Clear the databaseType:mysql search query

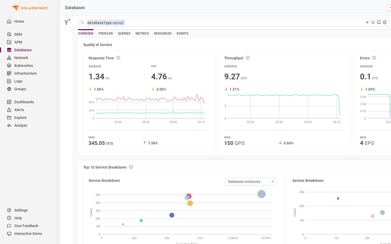[367, 22]
